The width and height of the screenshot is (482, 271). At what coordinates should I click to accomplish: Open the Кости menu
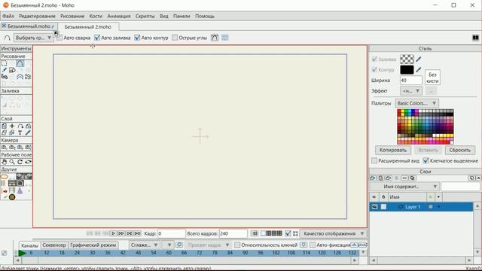tap(96, 16)
